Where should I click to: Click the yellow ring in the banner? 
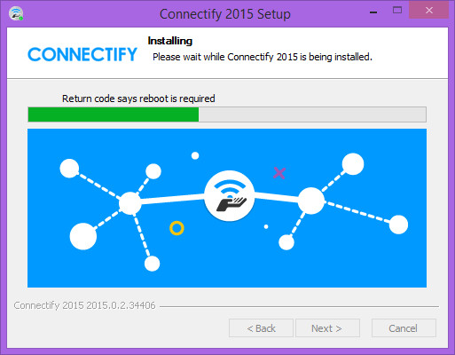point(177,228)
